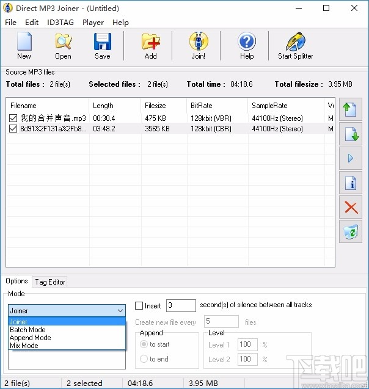The height and width of the screenshot is (389, 369).
Task: Click the 3.95 MB status bar entry
Action: tap(203, 384)
